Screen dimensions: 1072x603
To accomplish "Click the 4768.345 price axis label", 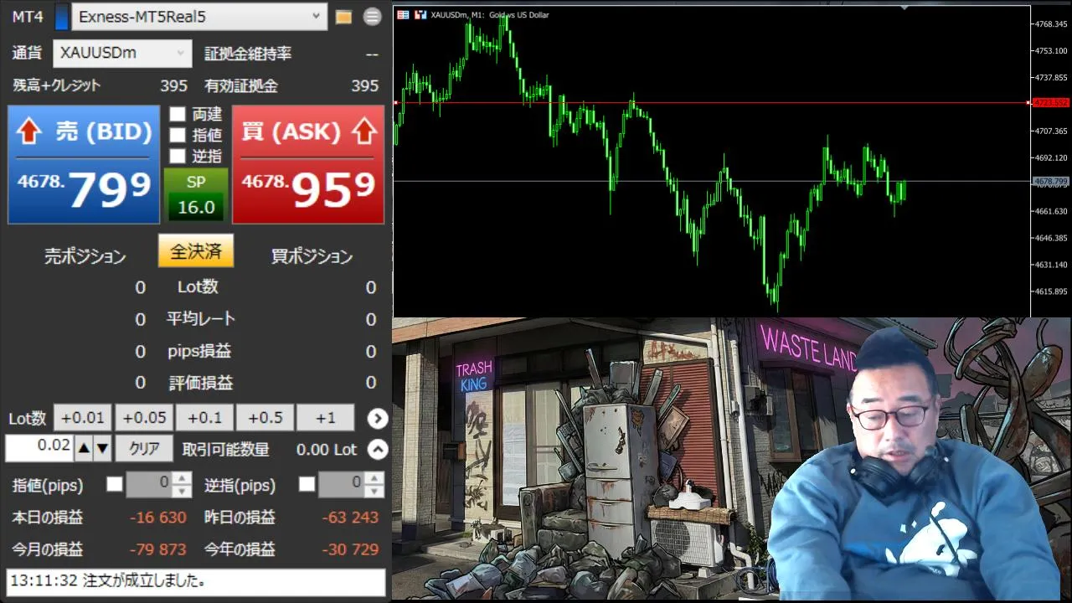I will click(x=1050, y=23).
